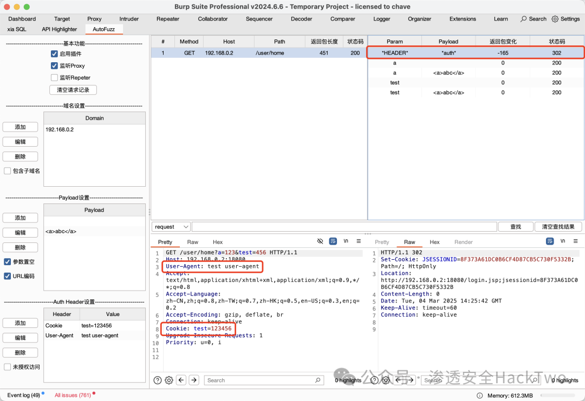585x401 pixels.
Task: Toggle the 监听Proxy checkbox
Action: 55,65
